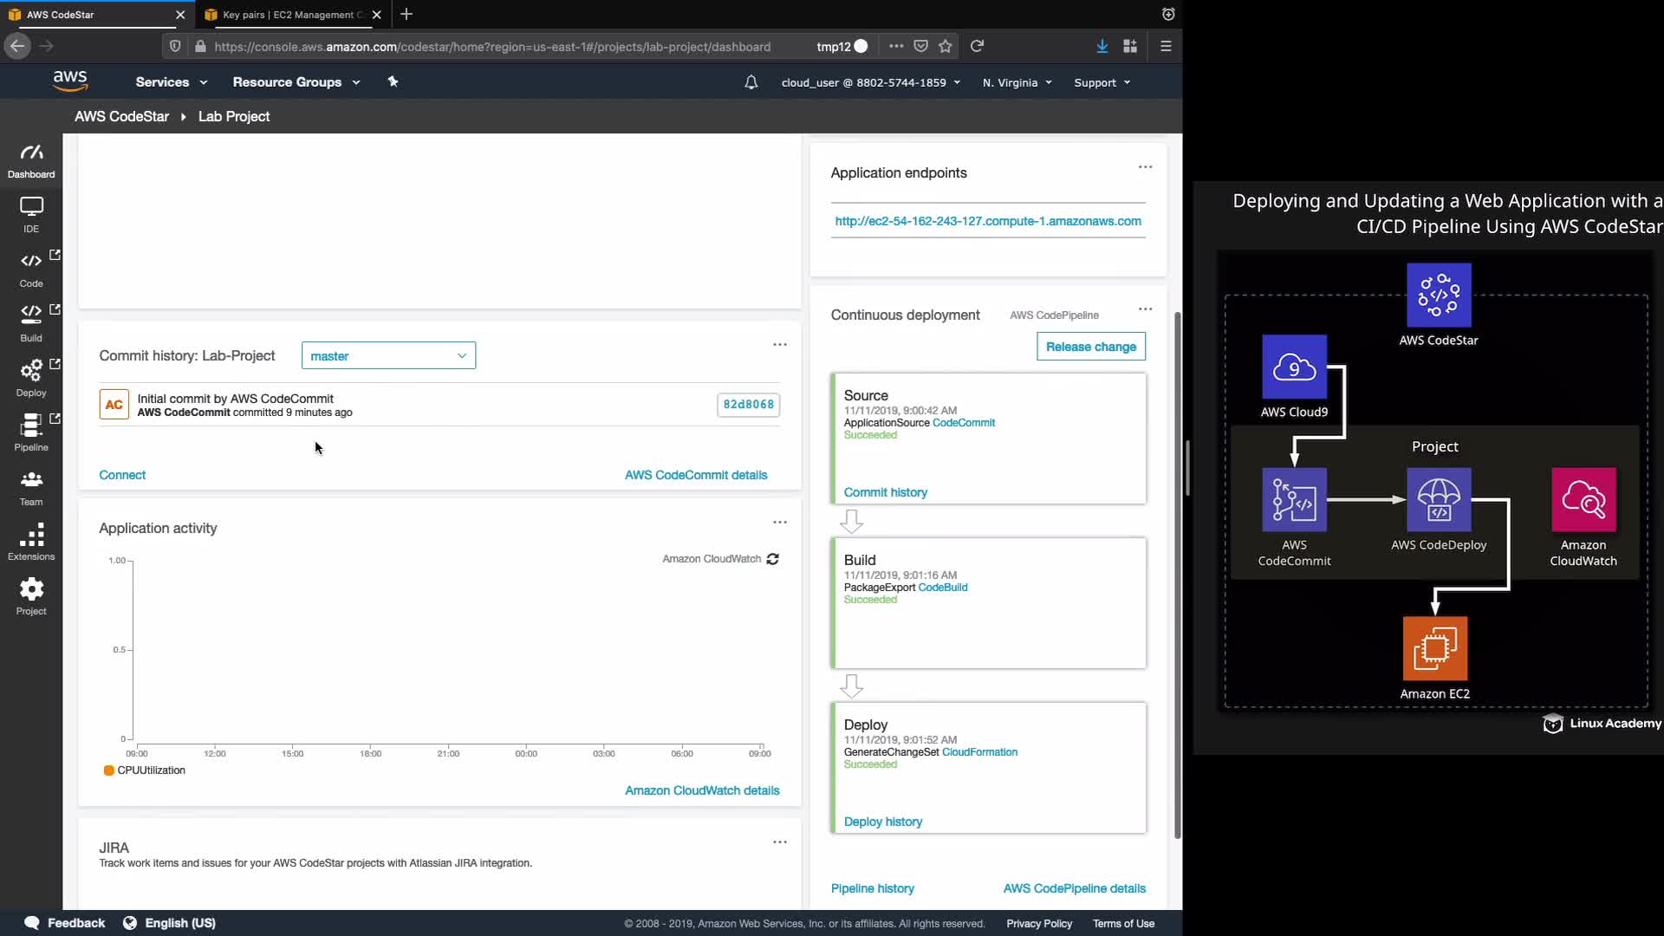Open the Project settings gear icon
This screenshot has width=1664, height=936.
tap(31, 596)
